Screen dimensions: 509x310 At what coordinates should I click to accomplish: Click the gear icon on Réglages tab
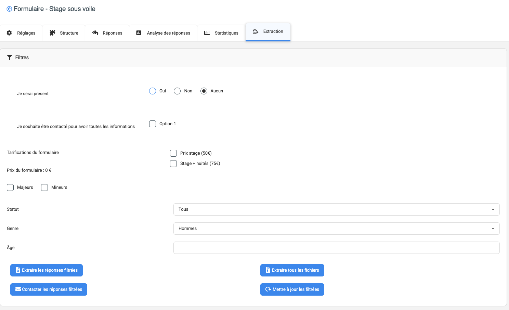[9, 33]
